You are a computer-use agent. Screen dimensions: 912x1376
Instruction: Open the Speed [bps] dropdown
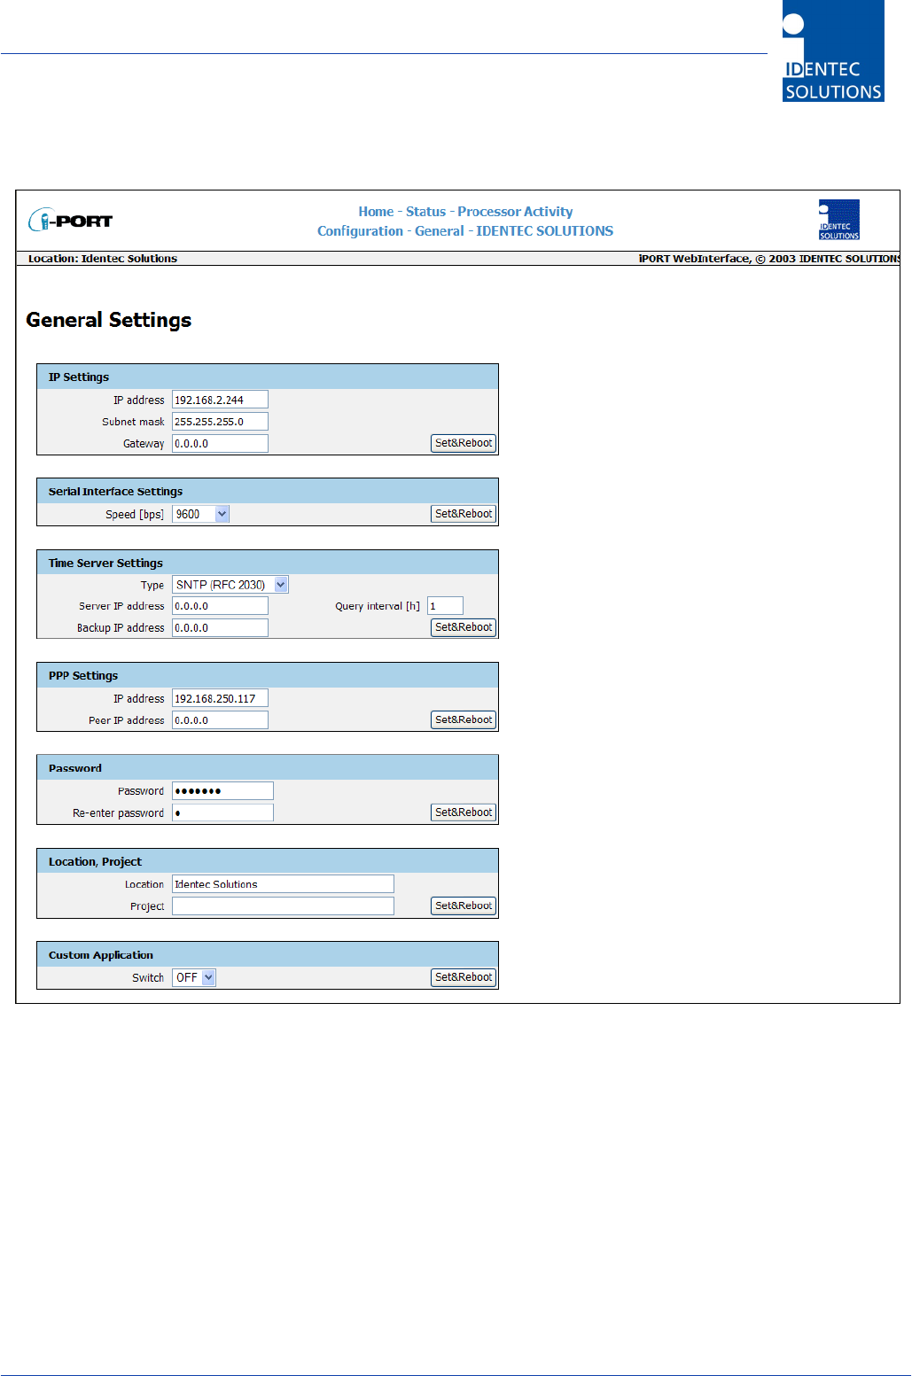coord(200,514)
